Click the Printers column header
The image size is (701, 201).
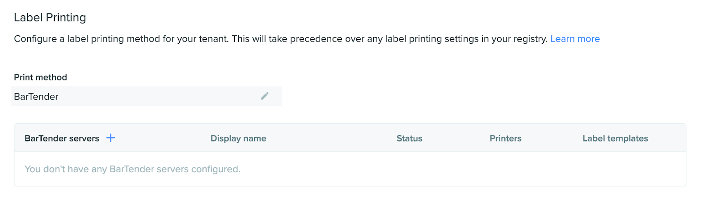point(505,139)
